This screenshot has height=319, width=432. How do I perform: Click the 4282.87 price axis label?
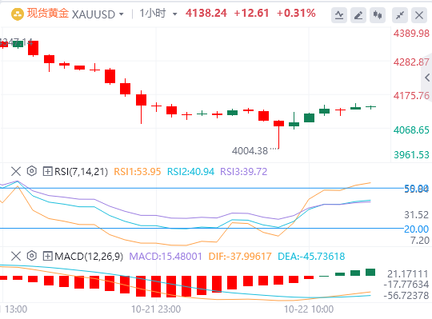[x=411, y=62]
